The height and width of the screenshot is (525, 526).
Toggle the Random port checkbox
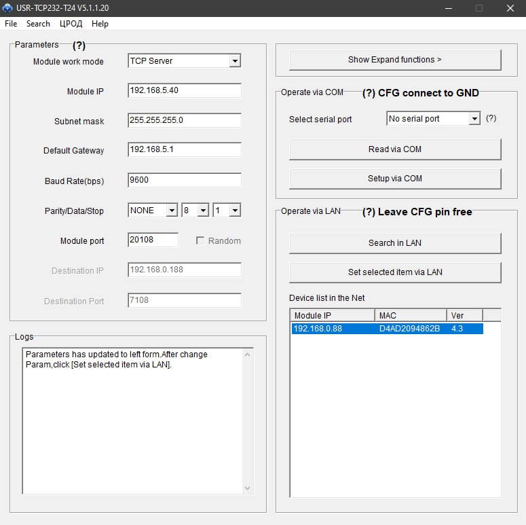[200, 240]
